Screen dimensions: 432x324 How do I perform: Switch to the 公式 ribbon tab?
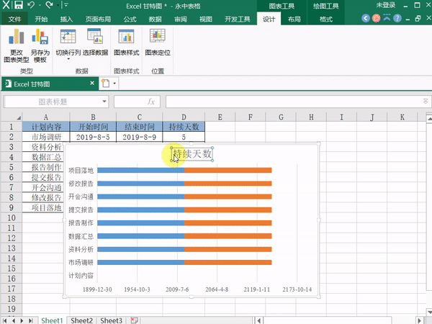(130, 19)
